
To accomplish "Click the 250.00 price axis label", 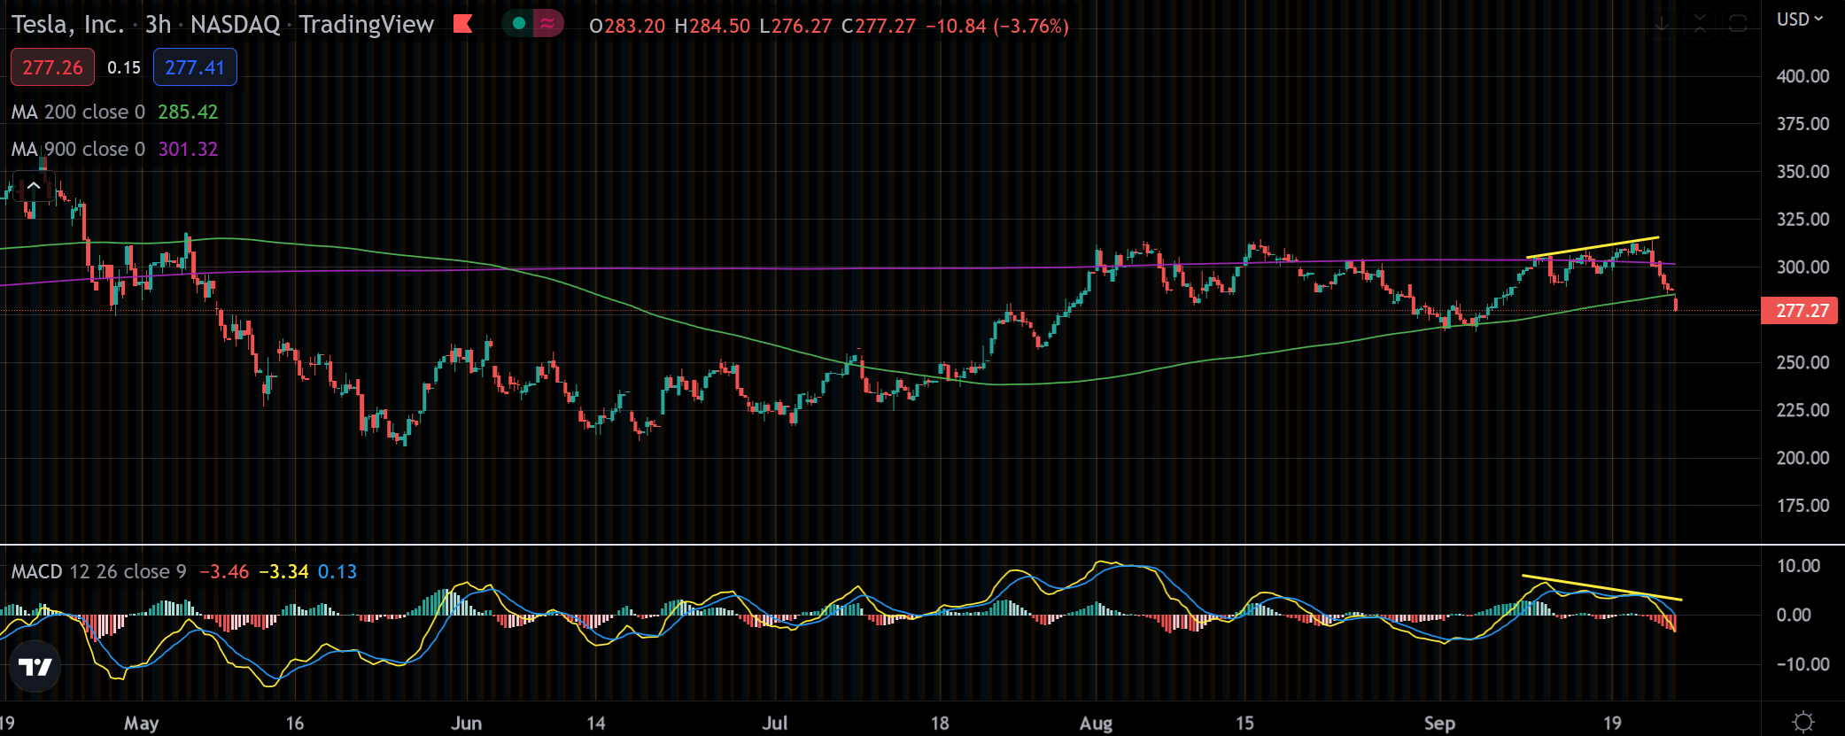I will coord(1802,362).
